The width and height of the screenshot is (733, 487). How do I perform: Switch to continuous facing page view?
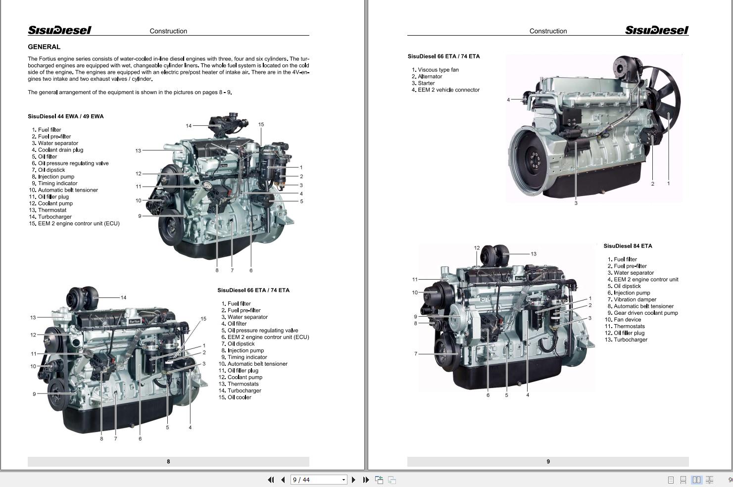pos(709,480)
